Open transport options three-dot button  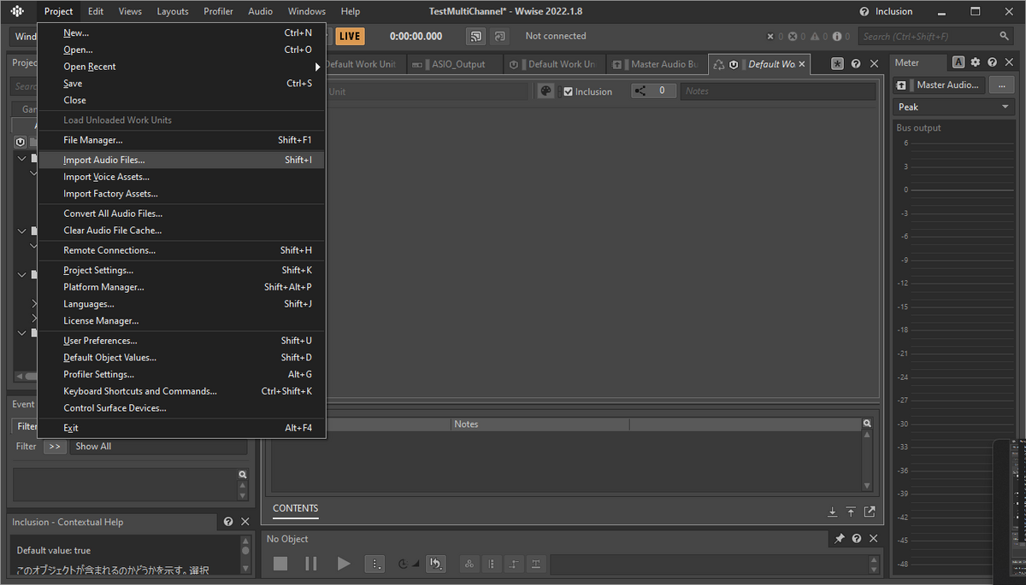374,564
